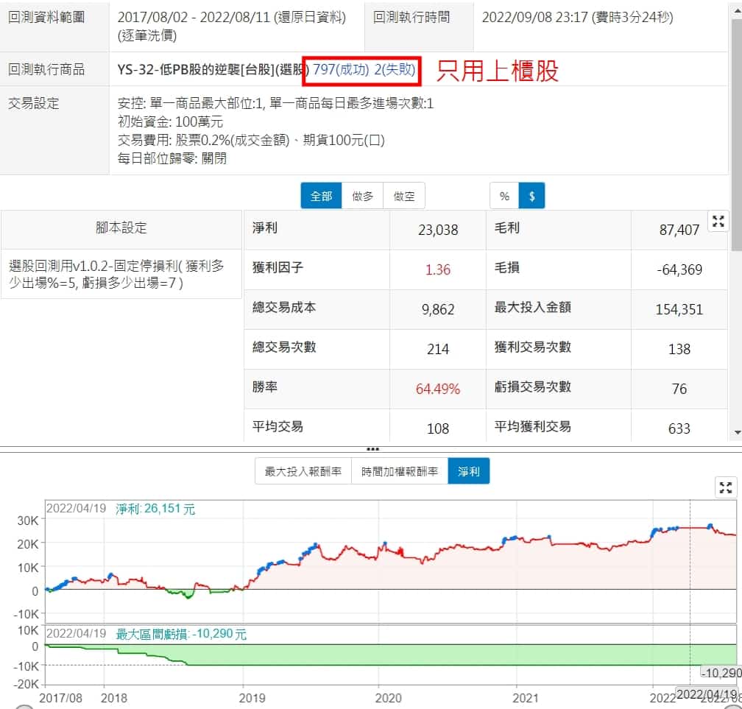
Task: Show values in percent with % button
Action: [504, 196]
